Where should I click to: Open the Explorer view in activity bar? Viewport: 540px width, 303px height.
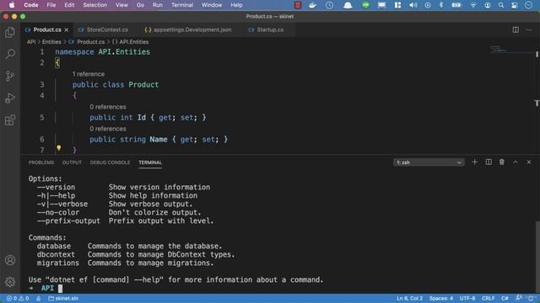coord(10,32)
